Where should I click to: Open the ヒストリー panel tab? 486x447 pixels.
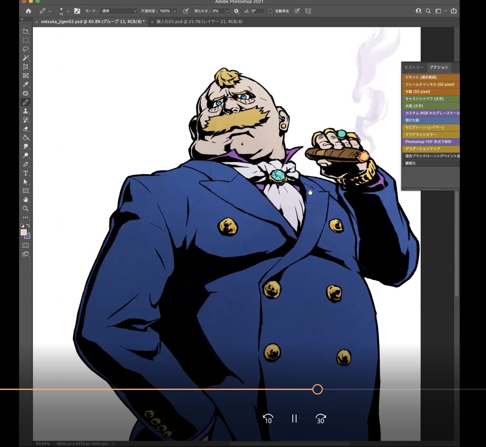414,67
